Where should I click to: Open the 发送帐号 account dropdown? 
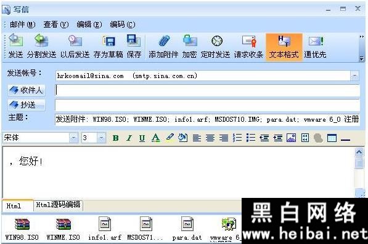click(354, 76)
